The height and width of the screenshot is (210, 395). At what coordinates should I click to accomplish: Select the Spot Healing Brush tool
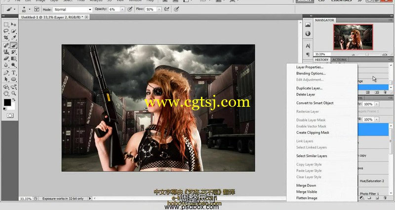6,45
